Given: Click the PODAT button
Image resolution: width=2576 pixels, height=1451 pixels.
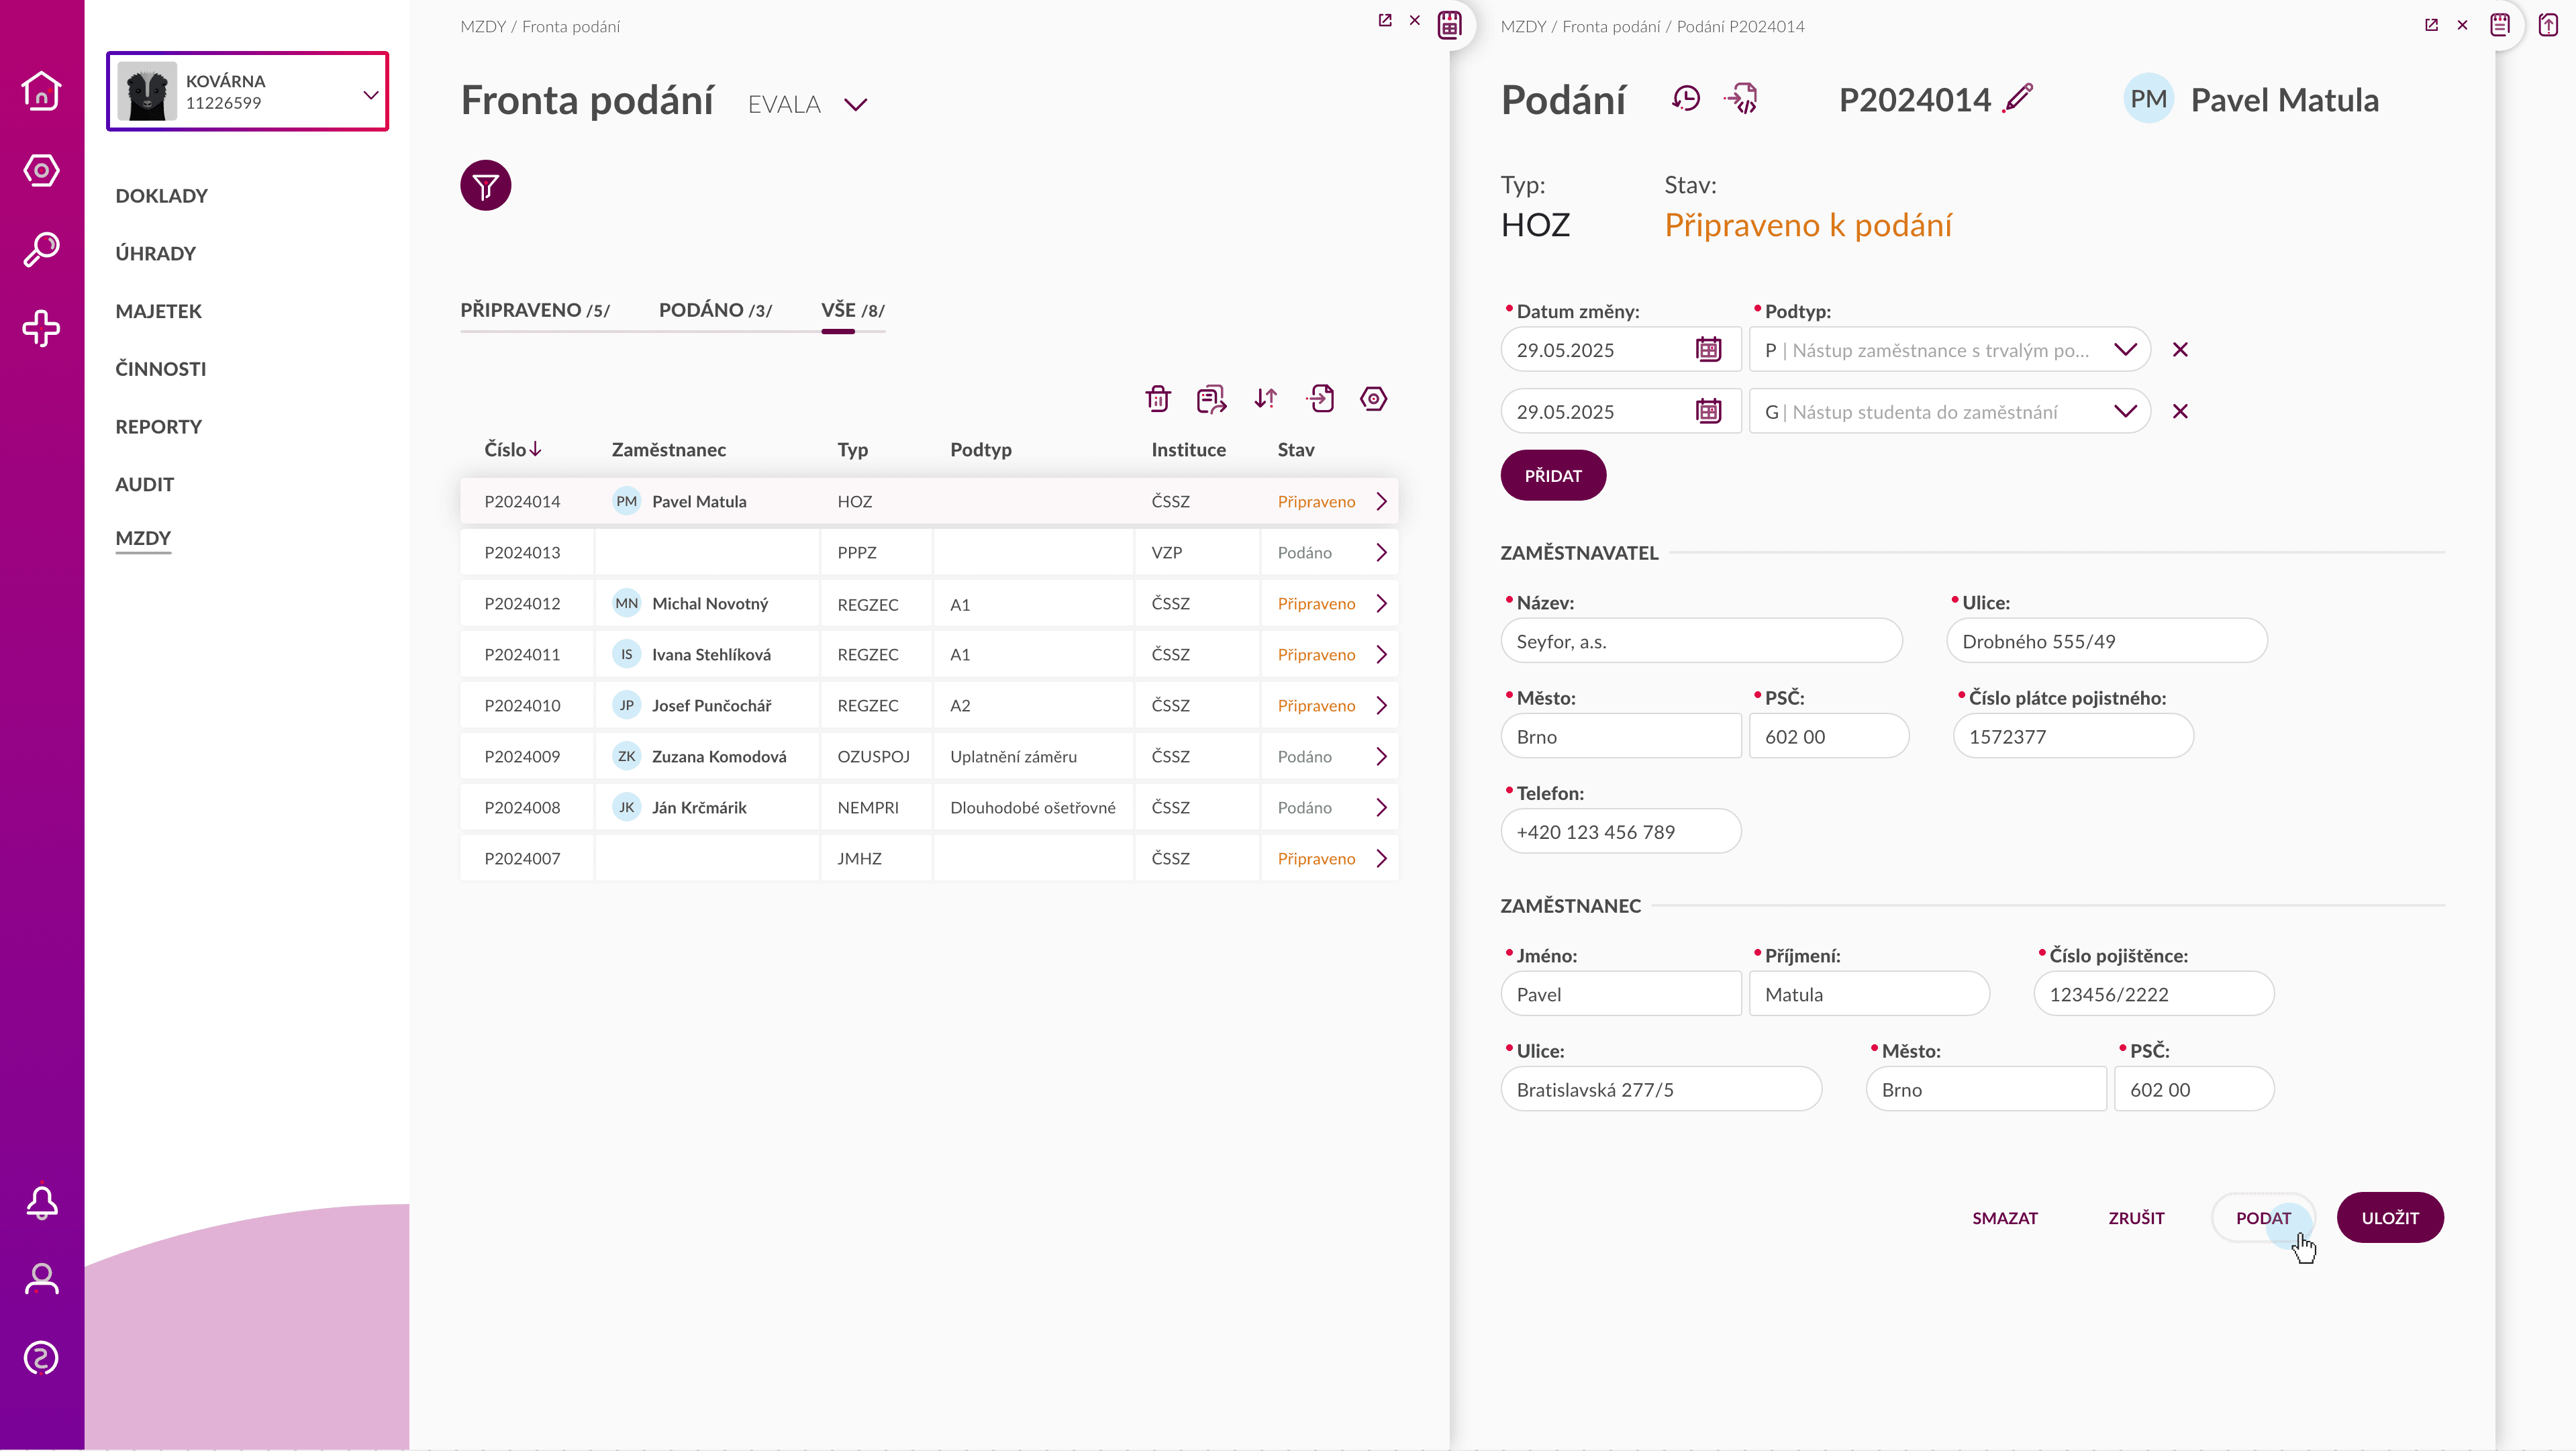Looking at the screenshot, I should coord(2263,1217).
